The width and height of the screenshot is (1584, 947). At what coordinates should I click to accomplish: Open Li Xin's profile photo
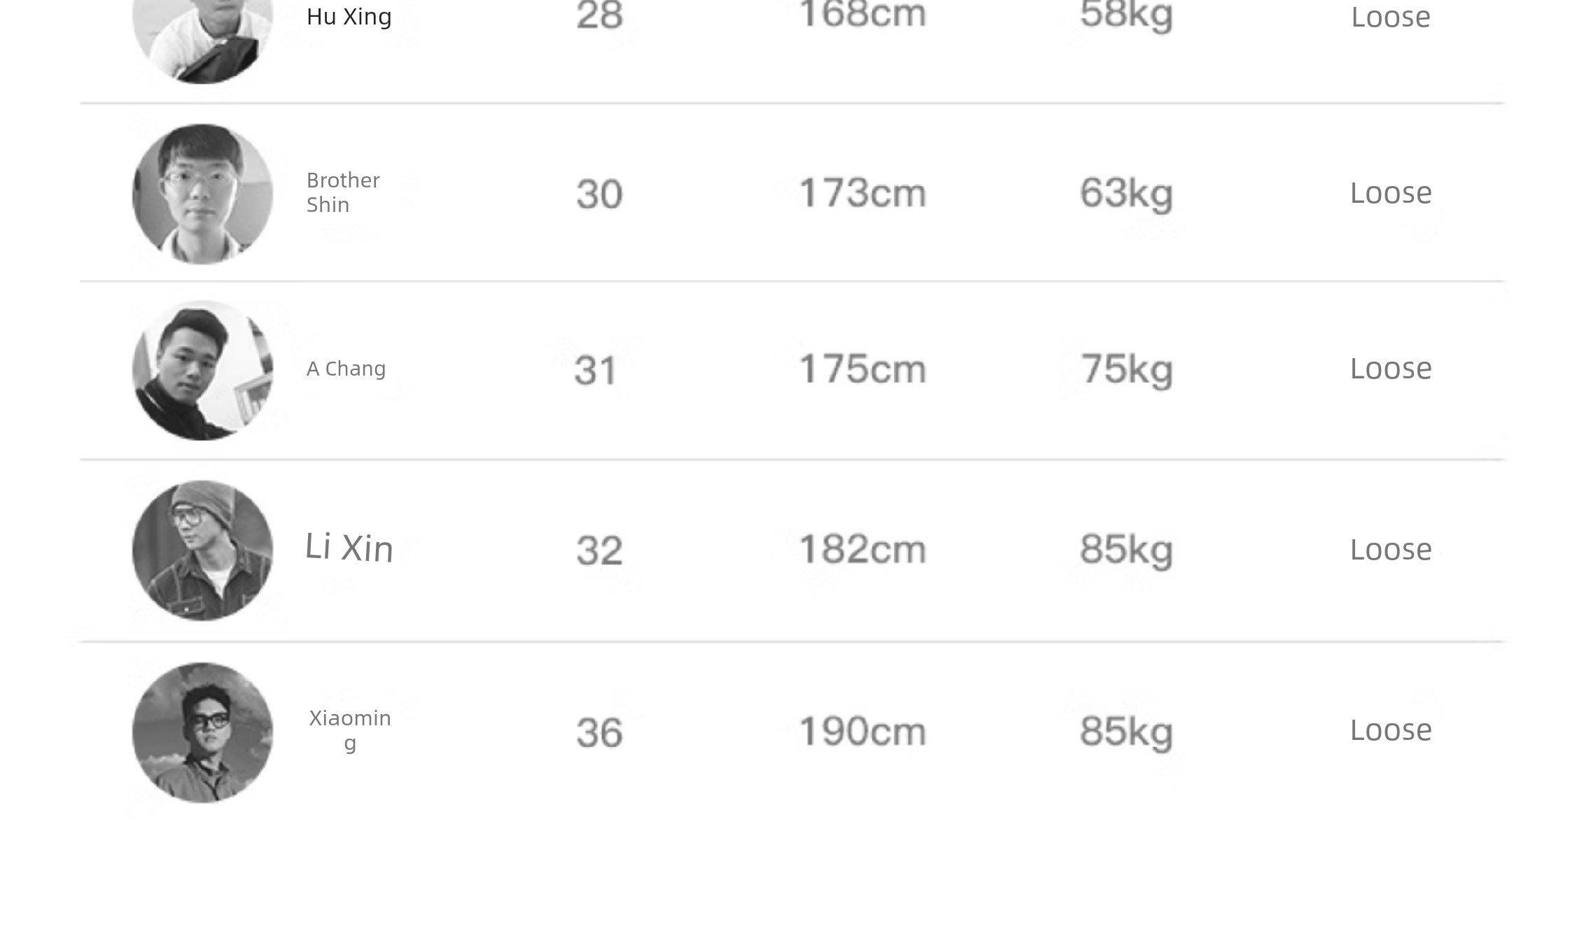click(x=202, y=550)
